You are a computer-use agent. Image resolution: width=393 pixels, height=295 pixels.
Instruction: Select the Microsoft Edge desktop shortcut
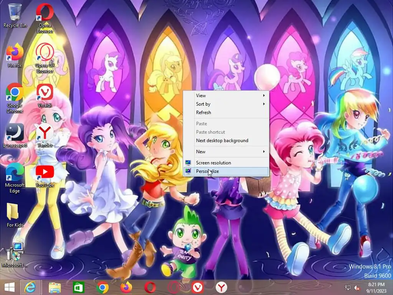point(15,178)
